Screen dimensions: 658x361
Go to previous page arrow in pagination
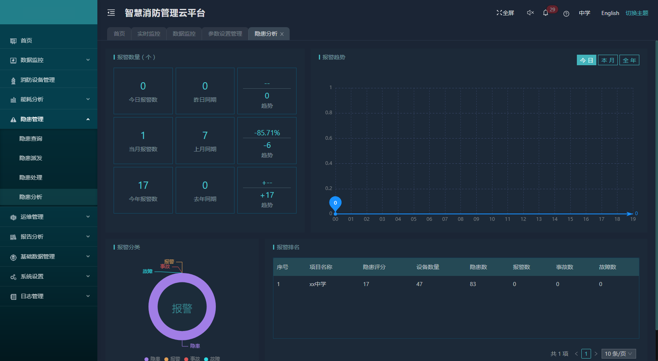click(576, 354)
